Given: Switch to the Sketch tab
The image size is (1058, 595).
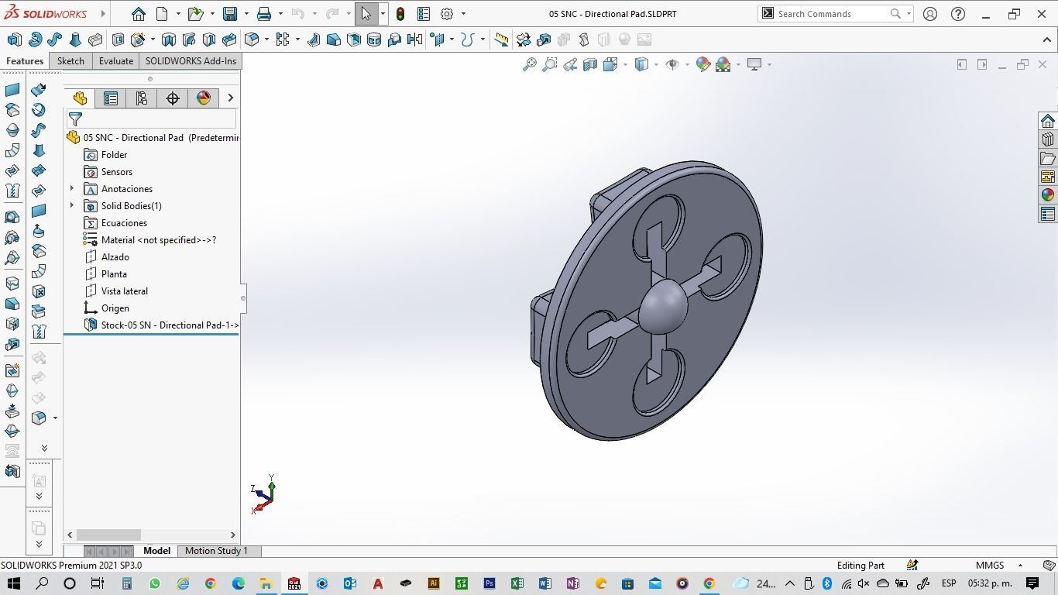Looking at the screenshot, I should pyautogui.click(x=70, y=61).
